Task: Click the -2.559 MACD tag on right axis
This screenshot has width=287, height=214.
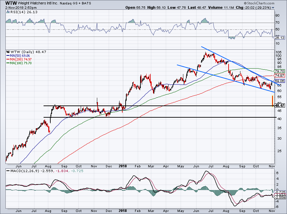Action: coord(280,197)
